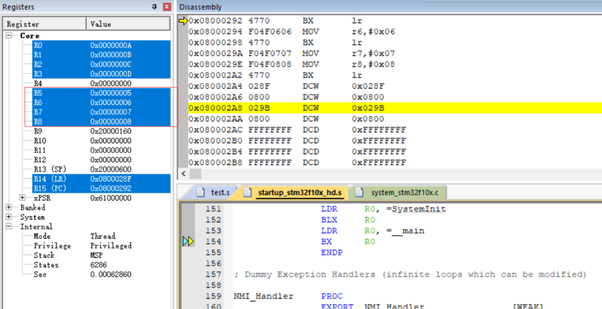602x309 pixels.
Task: Select the Sec row under Internal
Action: coord(101,275)
